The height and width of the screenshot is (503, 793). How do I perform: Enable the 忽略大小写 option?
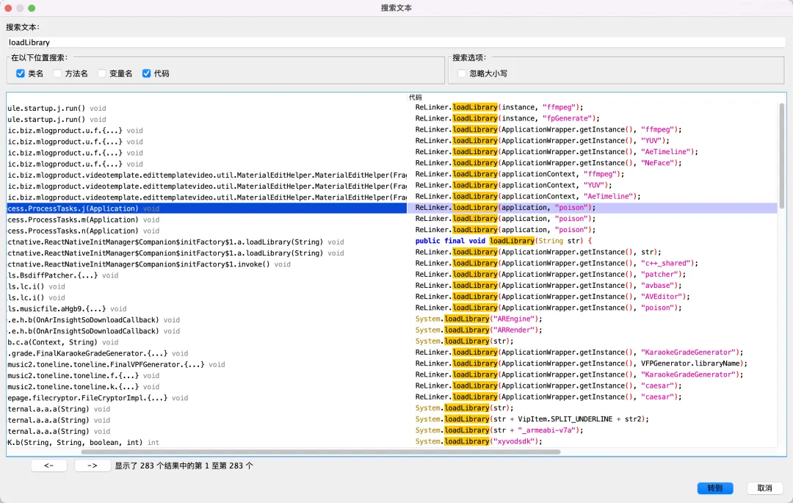pyautogui.click(x=462, y=73)
